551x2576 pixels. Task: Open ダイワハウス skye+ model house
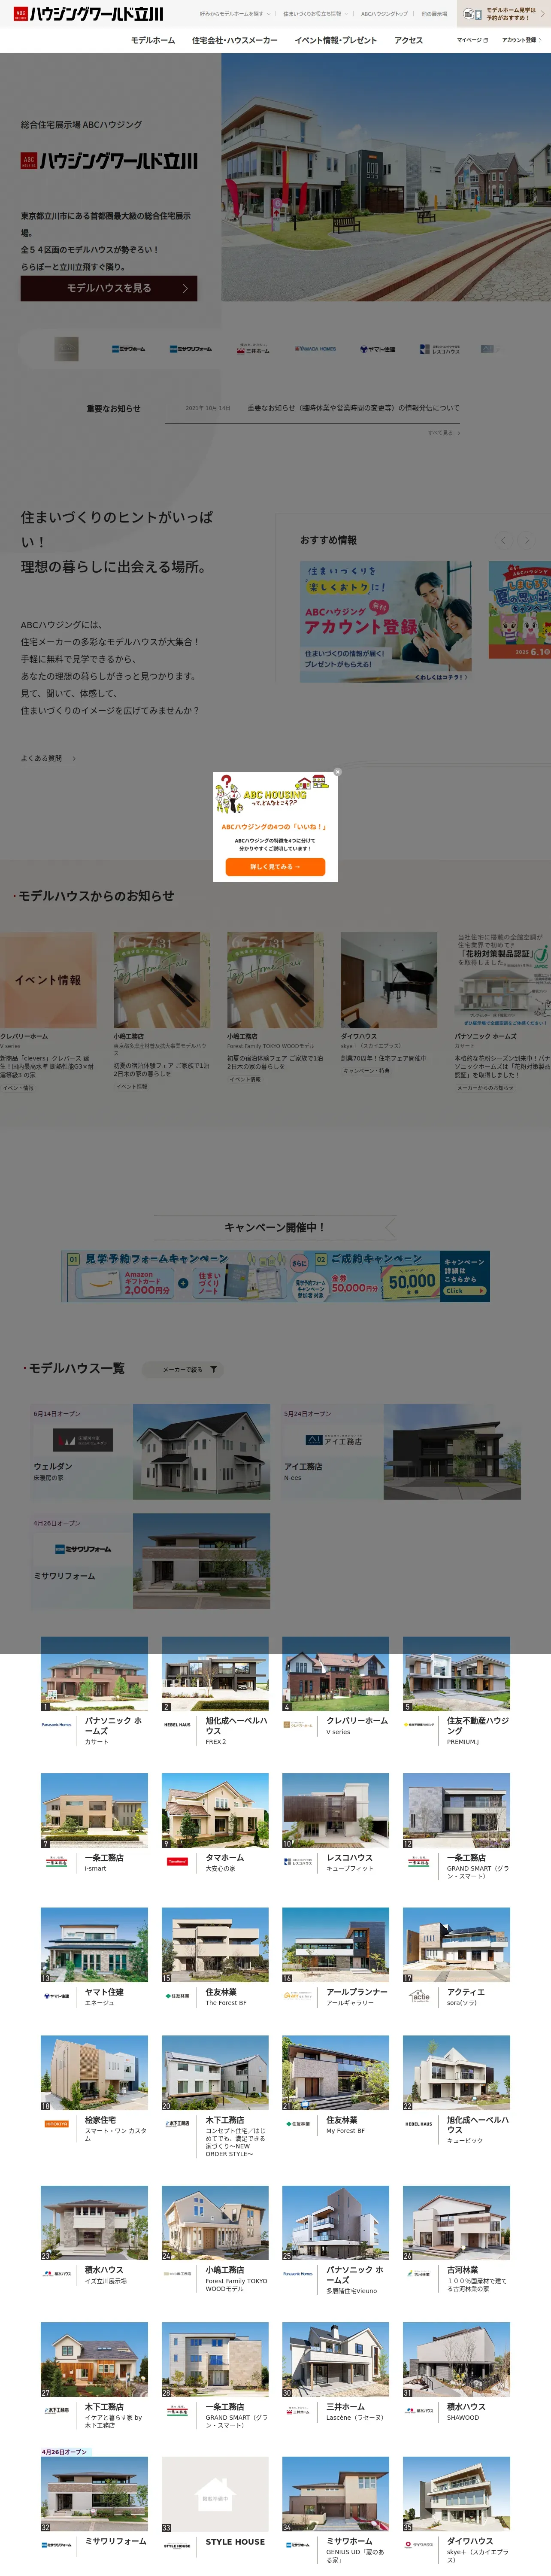[457, 2510]
